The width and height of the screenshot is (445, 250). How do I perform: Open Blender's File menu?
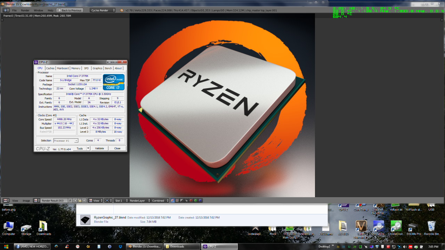(x=15, y=10)
